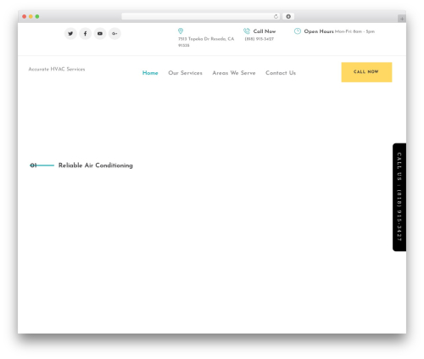The height and width of the screenshot is (359, 424).
Task: Click the yellow CALL NOW button
Action: (366, 72)
